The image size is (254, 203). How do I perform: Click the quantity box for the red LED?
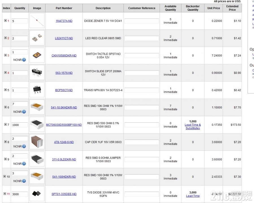(x=19, y=38)
